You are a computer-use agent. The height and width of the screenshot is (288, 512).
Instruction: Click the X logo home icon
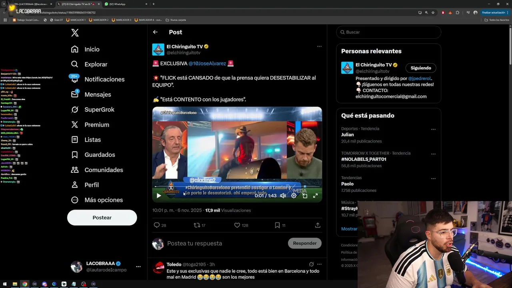[75, 33]
